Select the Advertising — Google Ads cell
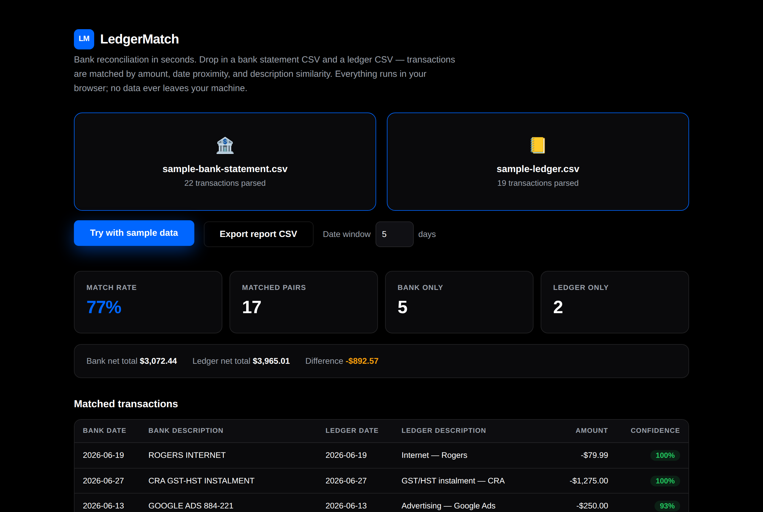Screen dimensions: 763x512 pyautogui.click(x=448, y=505)
